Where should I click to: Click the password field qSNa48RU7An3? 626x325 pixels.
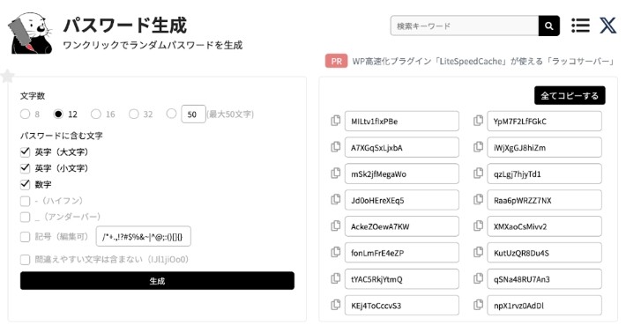coord(544,279)
